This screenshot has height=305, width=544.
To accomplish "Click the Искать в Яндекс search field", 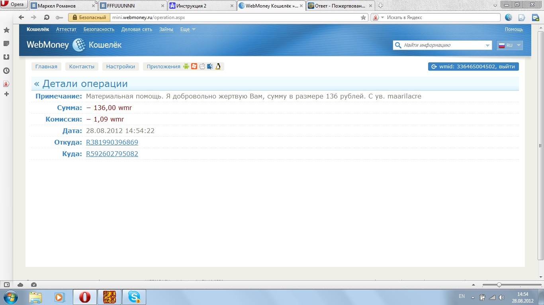I will (x=442, y=17).
